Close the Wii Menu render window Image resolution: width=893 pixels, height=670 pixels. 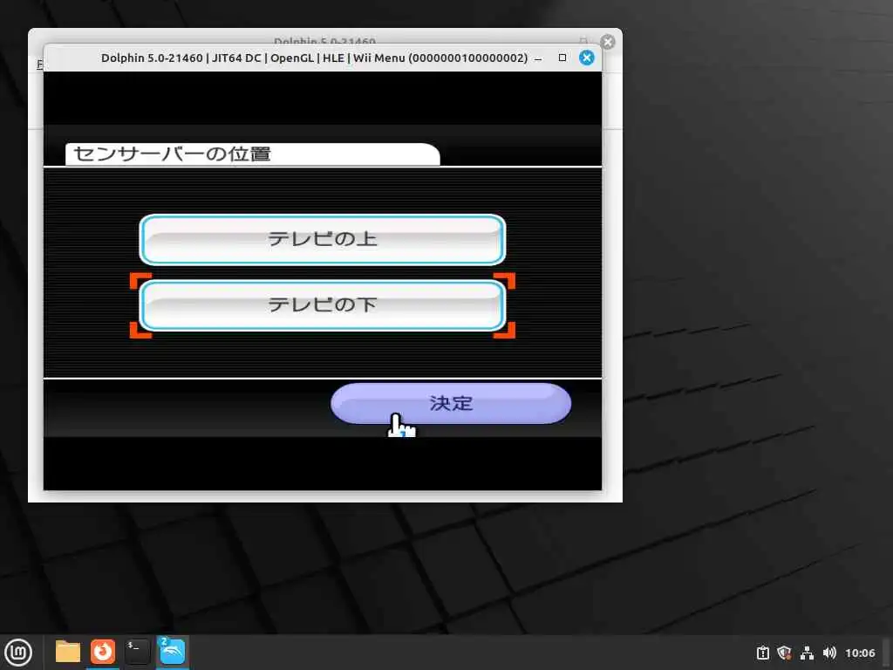587,58
